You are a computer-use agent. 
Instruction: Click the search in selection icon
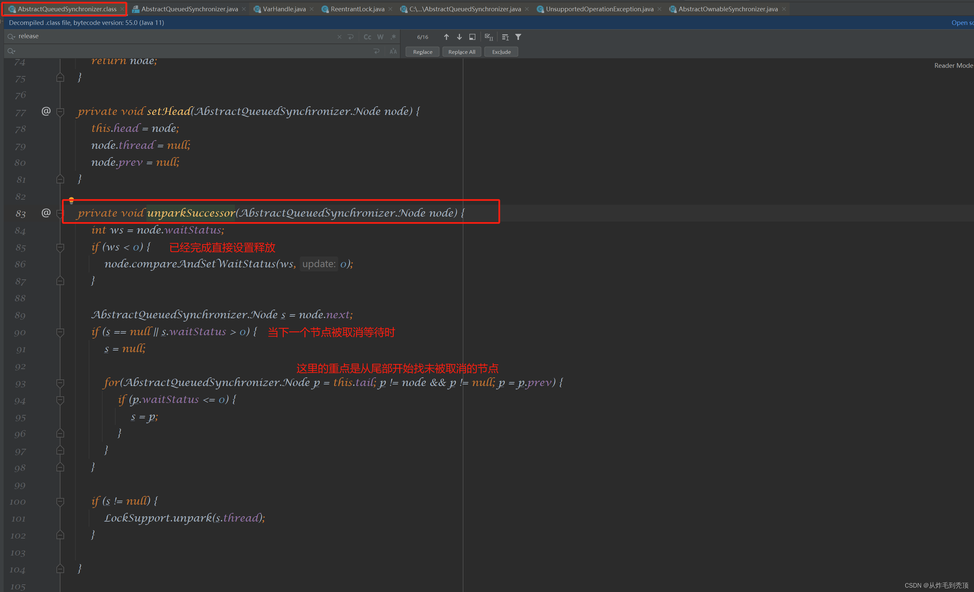coord(472,37)
